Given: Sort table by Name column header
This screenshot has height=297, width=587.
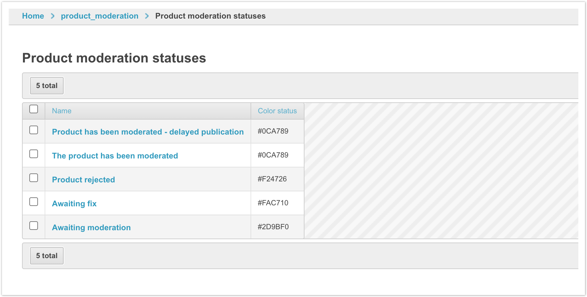Looking at the screenshot, I should [x=62, y=111].
